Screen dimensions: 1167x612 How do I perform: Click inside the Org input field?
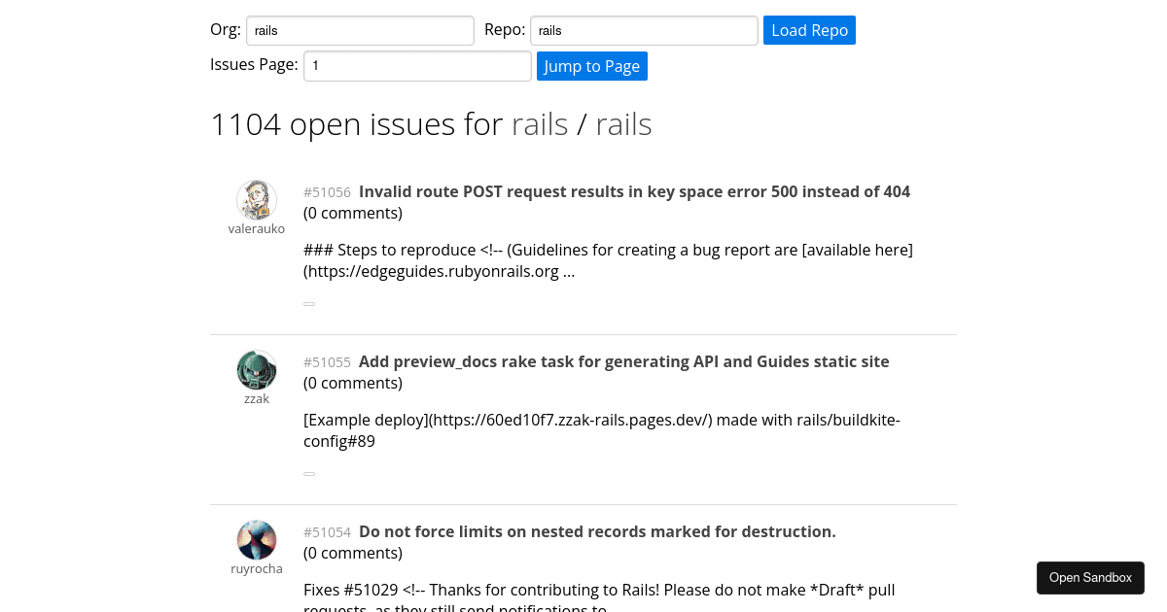click(x=360, y=30)
